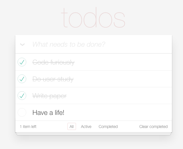Click the Have a life! todo text
The image size is (183, 149).
click(48, 113)
